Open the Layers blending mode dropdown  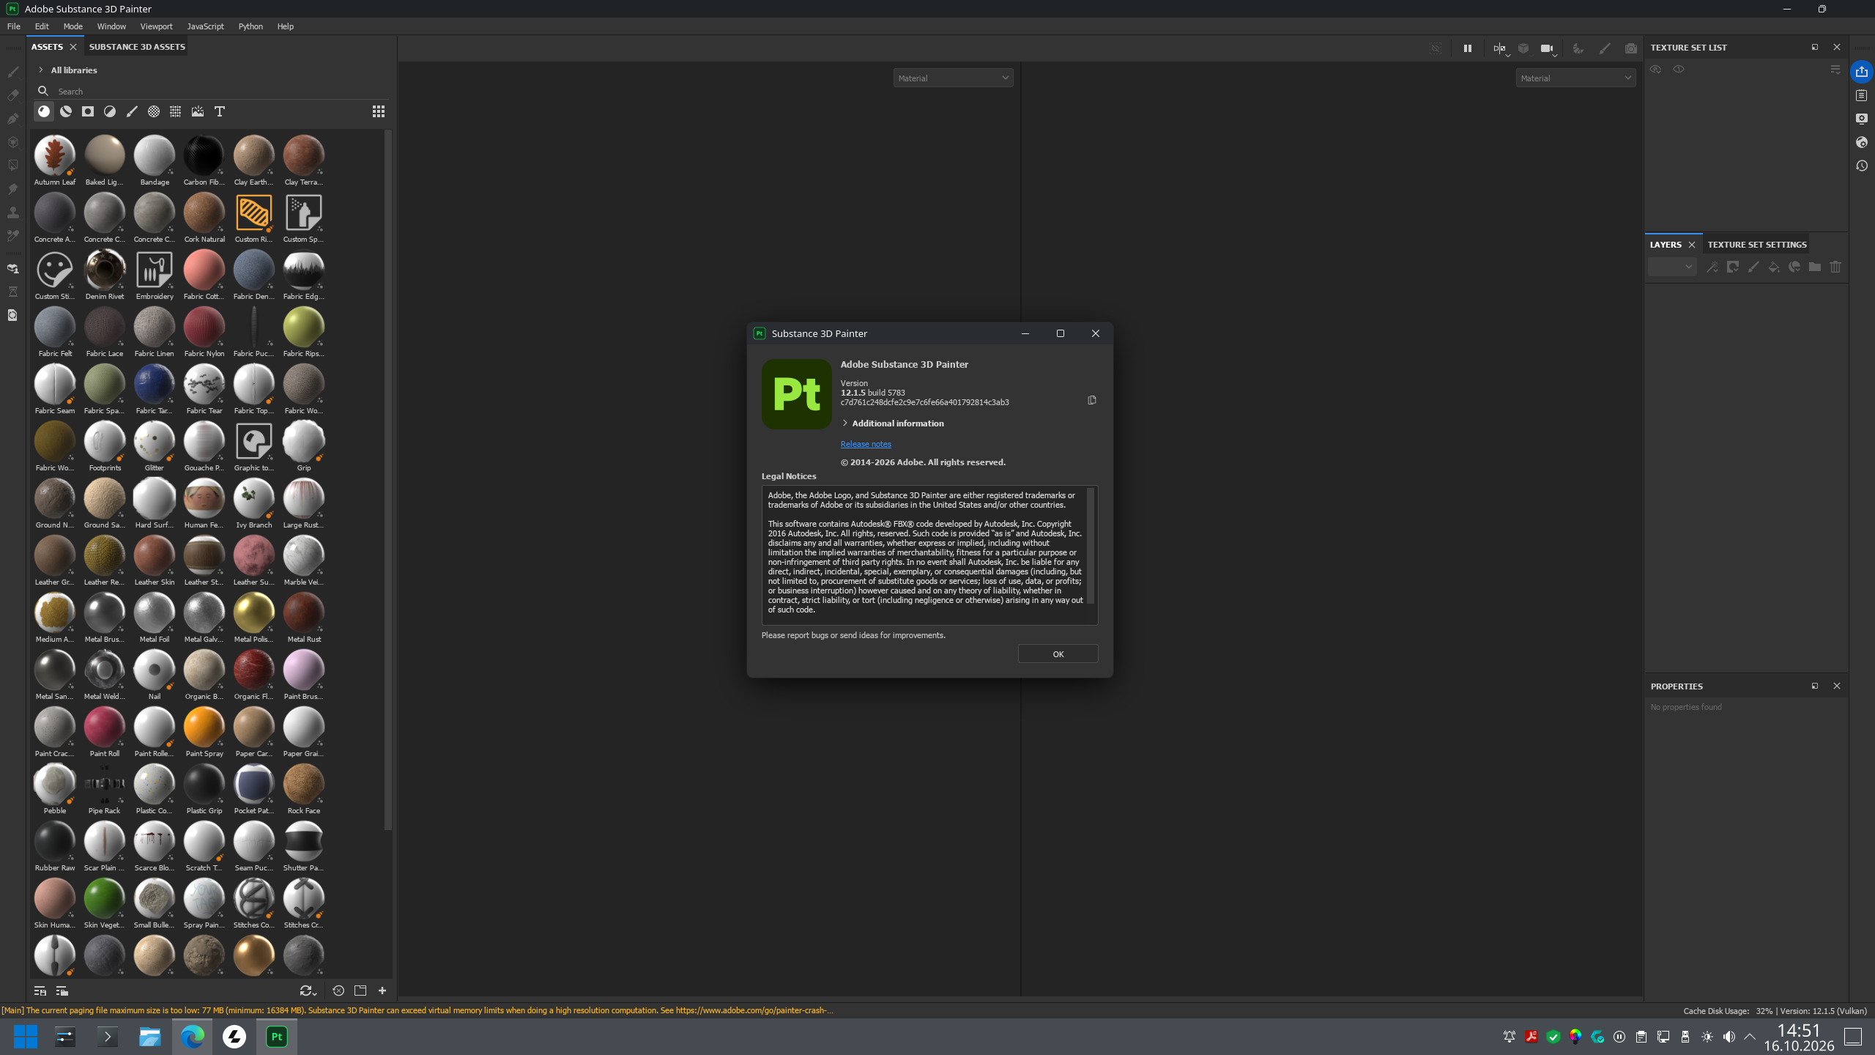click(1672, 267)
